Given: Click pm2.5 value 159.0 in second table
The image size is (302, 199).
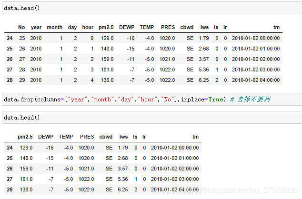Looking at the screenshot, I should tap(26, 169).
